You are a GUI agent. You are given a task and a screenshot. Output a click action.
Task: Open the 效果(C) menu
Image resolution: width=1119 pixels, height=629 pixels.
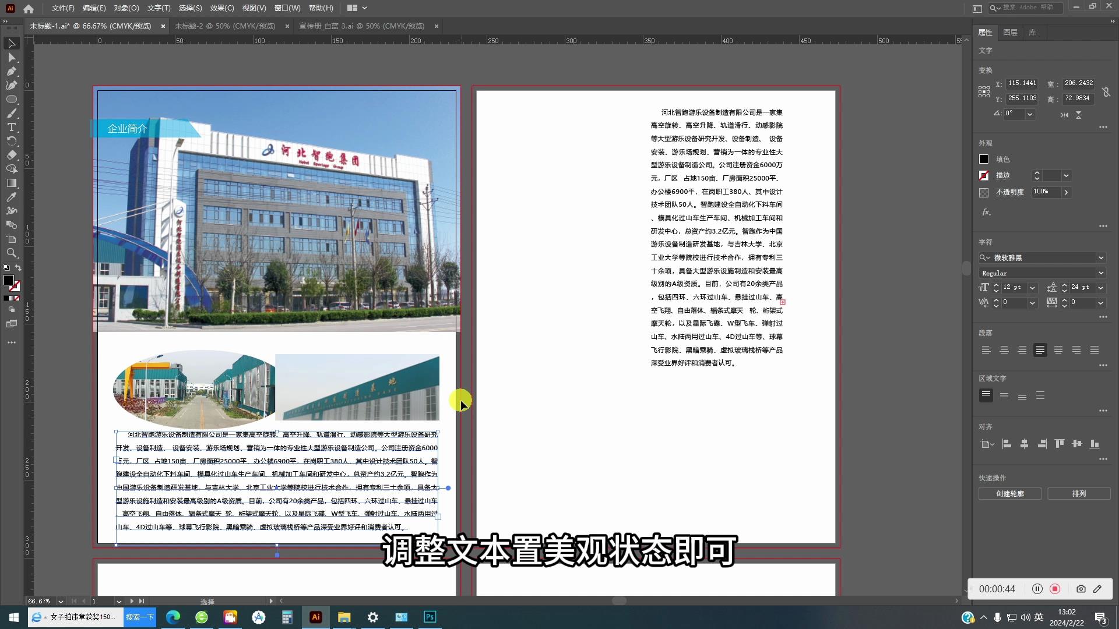pyautogui.click(x=222, y=8)
